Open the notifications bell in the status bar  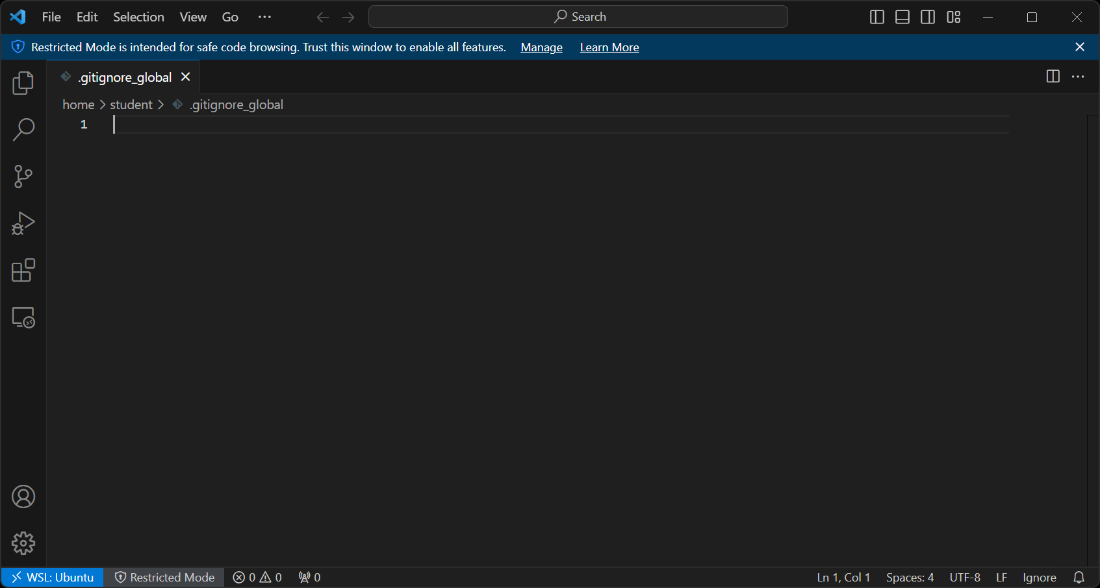(x=1079, y=577)
